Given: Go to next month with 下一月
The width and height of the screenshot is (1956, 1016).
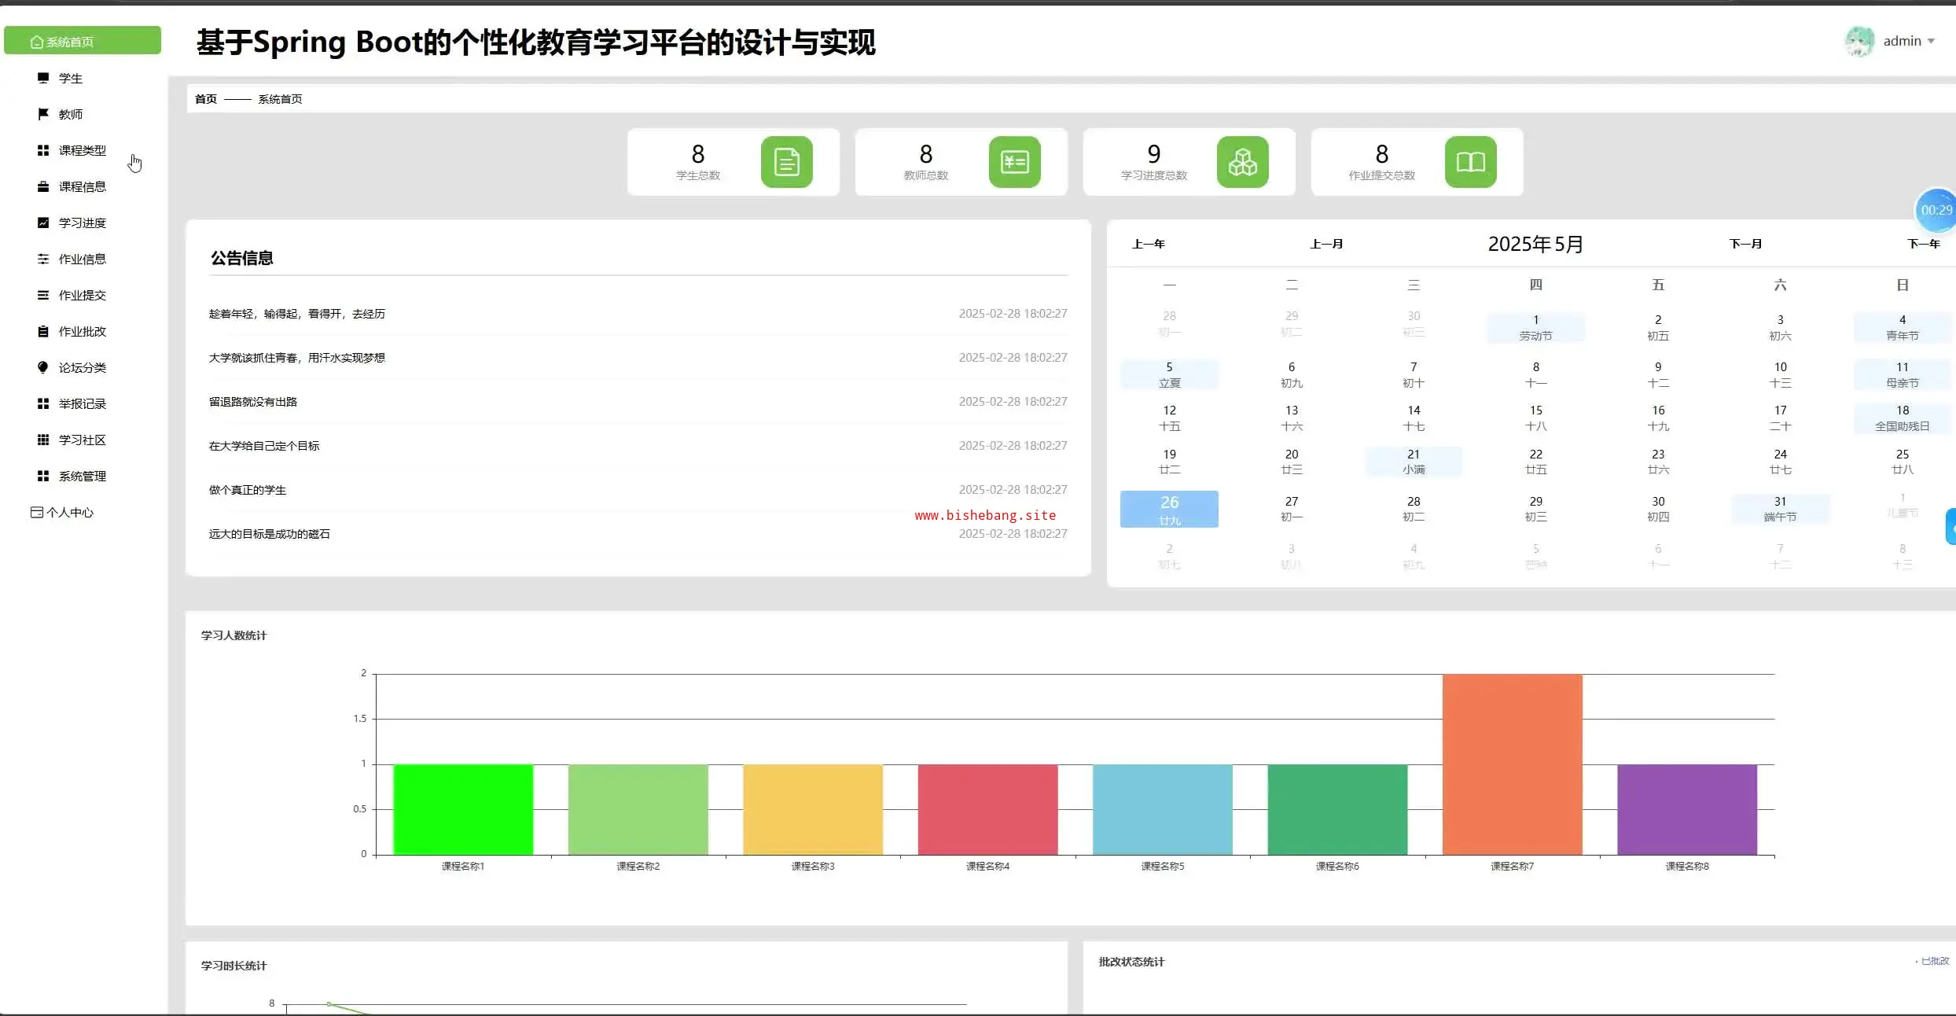Looking at the screenshot, I should (x=1745, y=244).
